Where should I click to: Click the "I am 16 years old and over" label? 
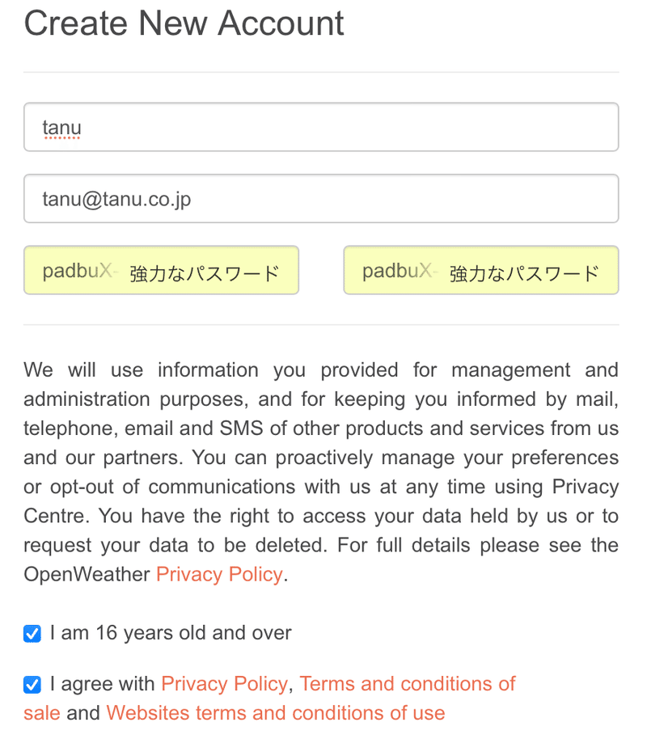(x=171, y=633)
